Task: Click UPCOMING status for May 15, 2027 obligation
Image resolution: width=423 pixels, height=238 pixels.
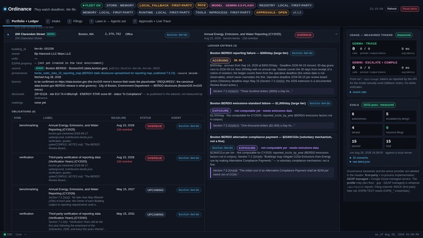Action: (x=155, y=190)
